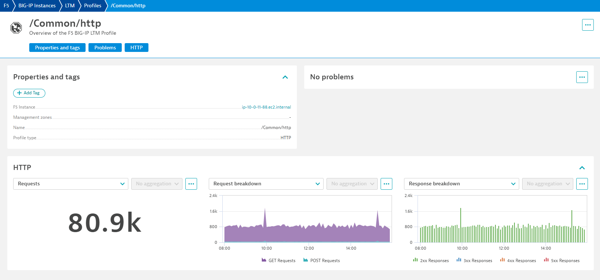
Task: Hide the 2xx Responses series
Action: [431, 261]
